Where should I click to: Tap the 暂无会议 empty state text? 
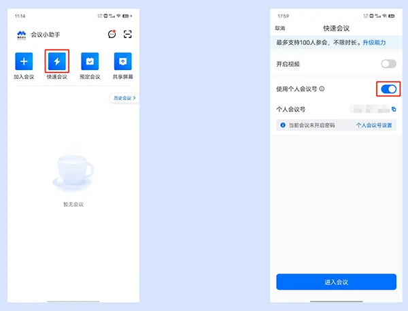click(73, 204)
